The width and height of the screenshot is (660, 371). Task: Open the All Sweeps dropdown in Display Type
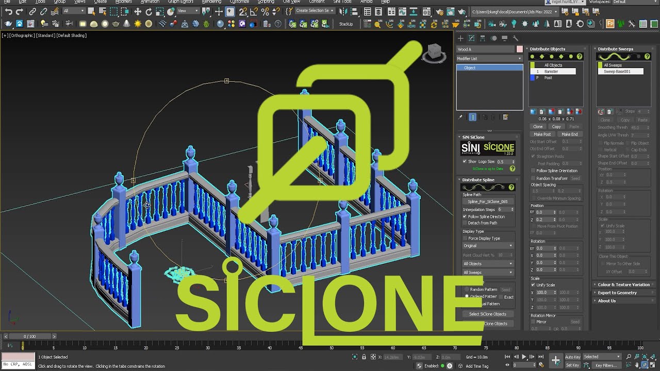pyautogui.click(x=488, y=273)
